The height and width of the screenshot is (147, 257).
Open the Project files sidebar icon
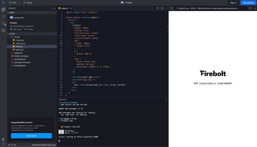coord(3,10)
